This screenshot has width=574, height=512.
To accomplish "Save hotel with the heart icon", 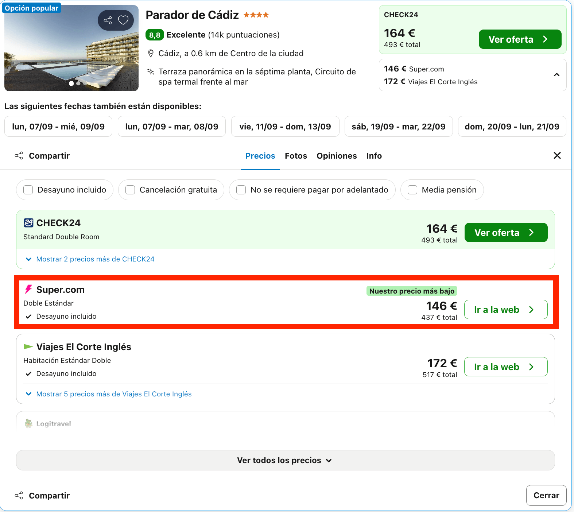I will point(123,20).
